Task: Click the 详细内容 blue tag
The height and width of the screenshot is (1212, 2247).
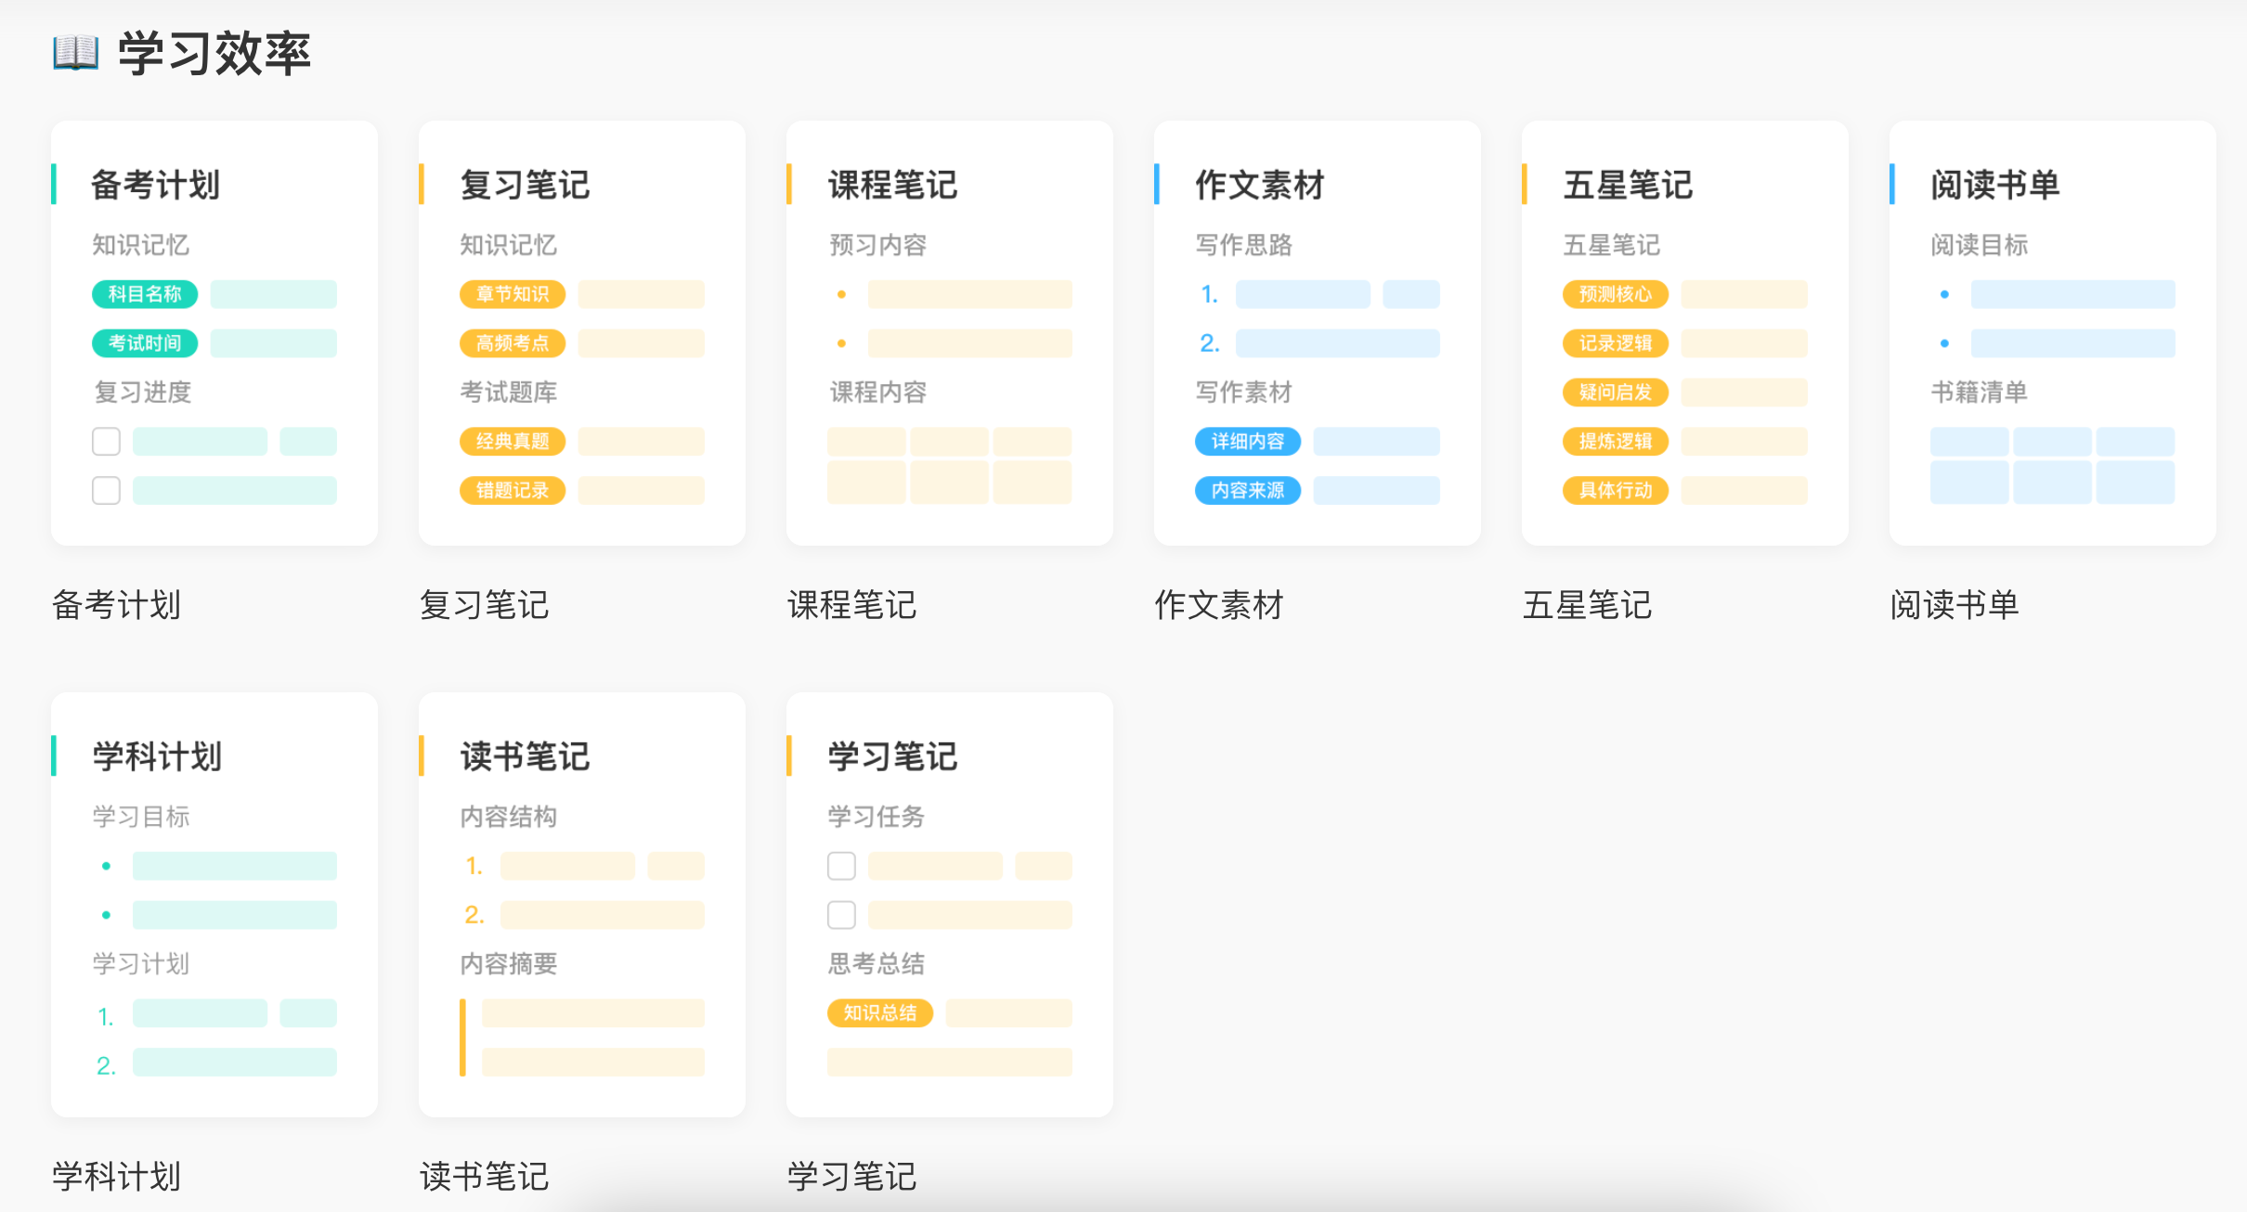Action: pyautogui.click(x=1248, y=441)
